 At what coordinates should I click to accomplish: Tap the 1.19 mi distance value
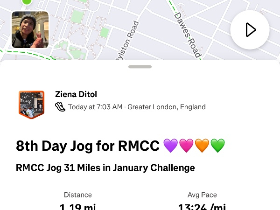click(x=78, y=207)
